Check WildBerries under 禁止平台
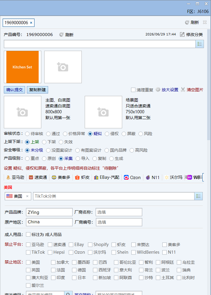The height and width of the screenshot is (295, 211). (x=133, y=252)
